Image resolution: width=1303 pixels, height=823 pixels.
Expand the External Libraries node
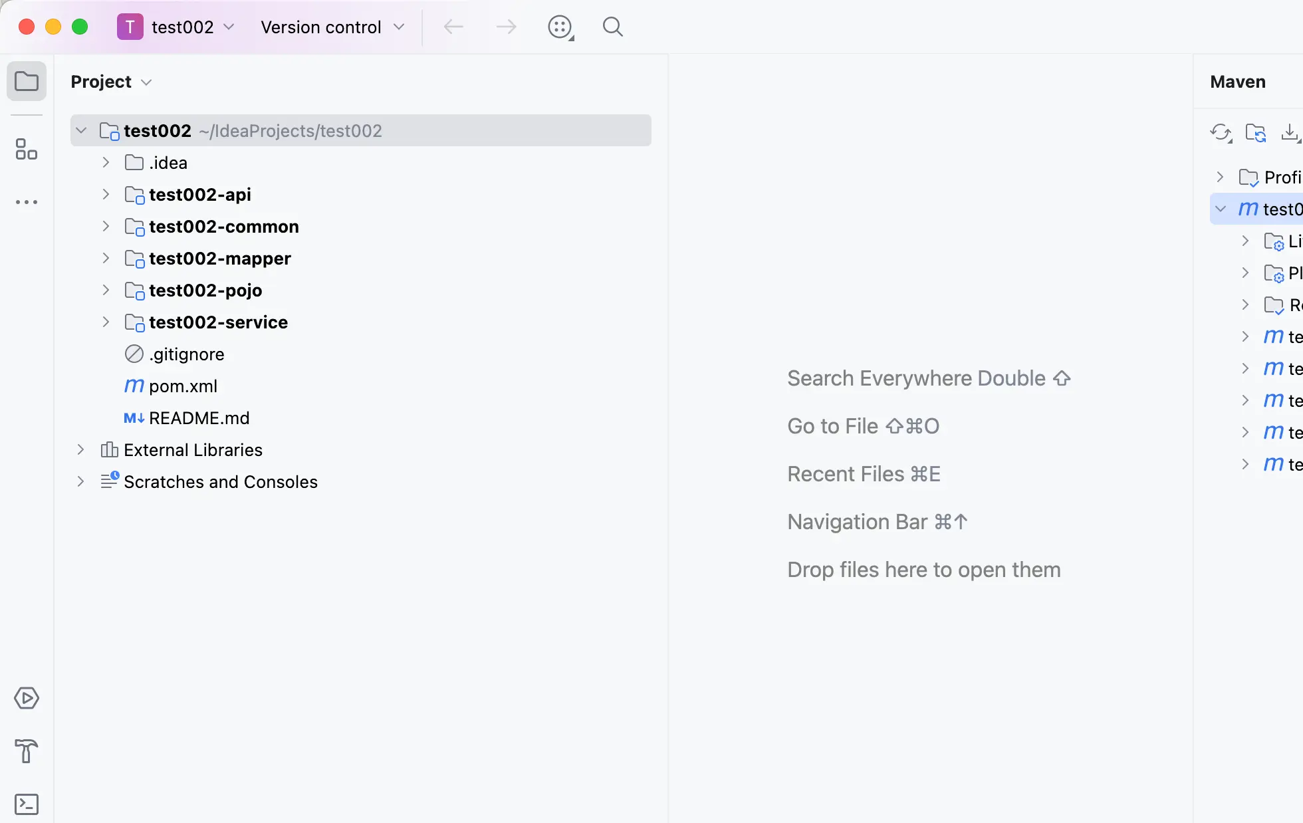[80, 450]
